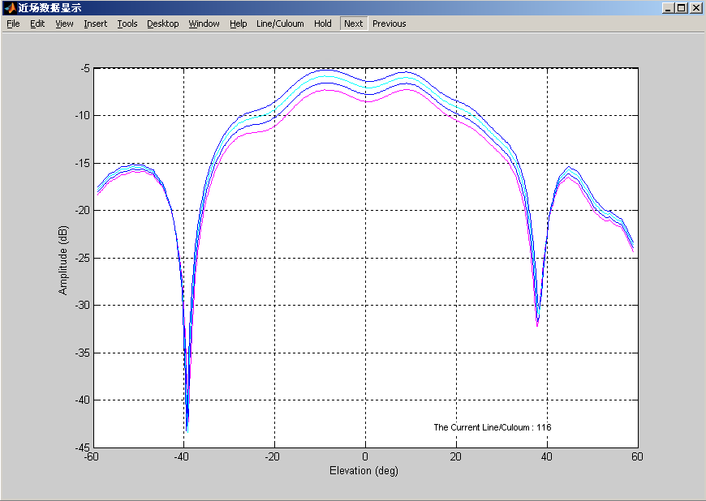Click the 60 tick label on x-axis

[637, 456]
